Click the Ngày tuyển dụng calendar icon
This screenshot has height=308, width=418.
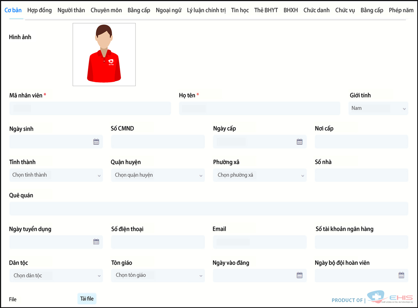pos(96,242)
